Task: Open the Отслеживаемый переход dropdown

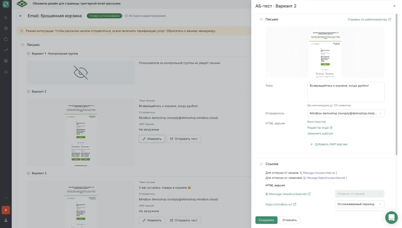Action: click(360, 204)
